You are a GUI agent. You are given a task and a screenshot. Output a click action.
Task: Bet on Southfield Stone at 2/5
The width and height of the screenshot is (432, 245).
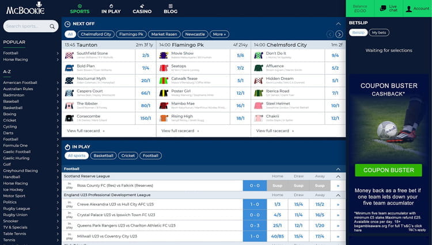pyautogui.click(x=146, y=55)
